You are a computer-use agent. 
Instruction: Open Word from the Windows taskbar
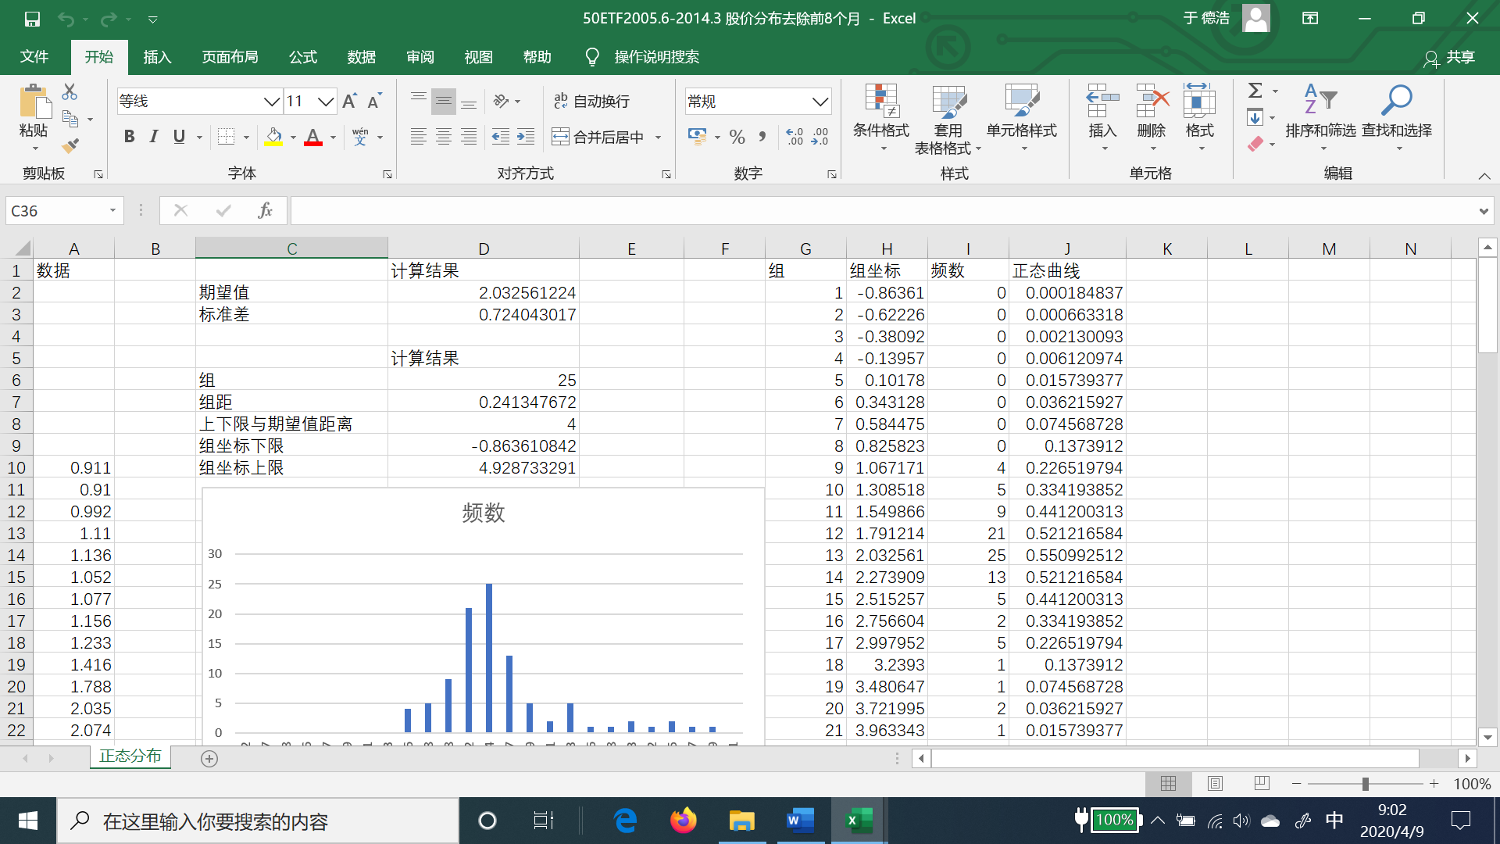(x=799, y=821)
